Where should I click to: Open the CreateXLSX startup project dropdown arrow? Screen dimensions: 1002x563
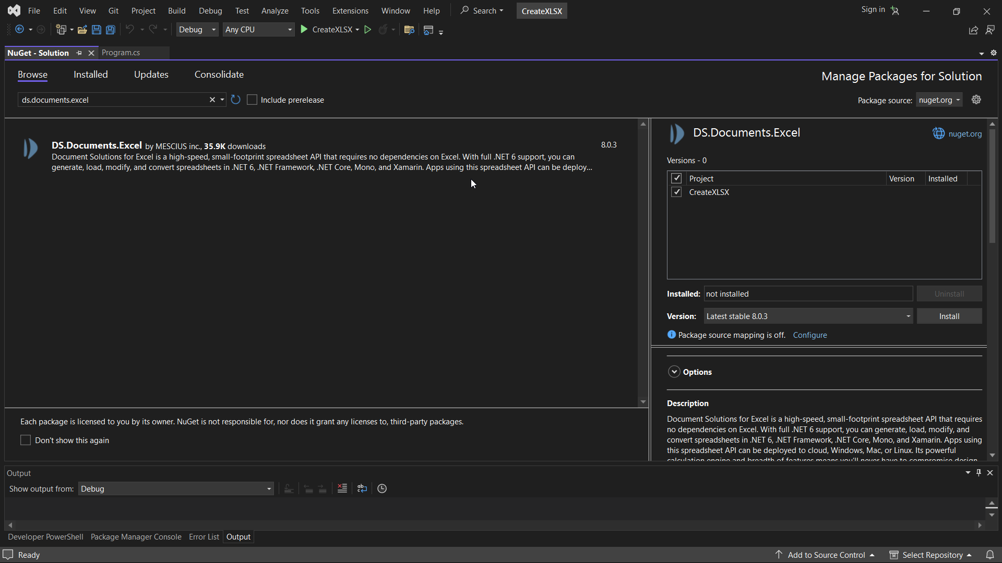tap(357, 30)
